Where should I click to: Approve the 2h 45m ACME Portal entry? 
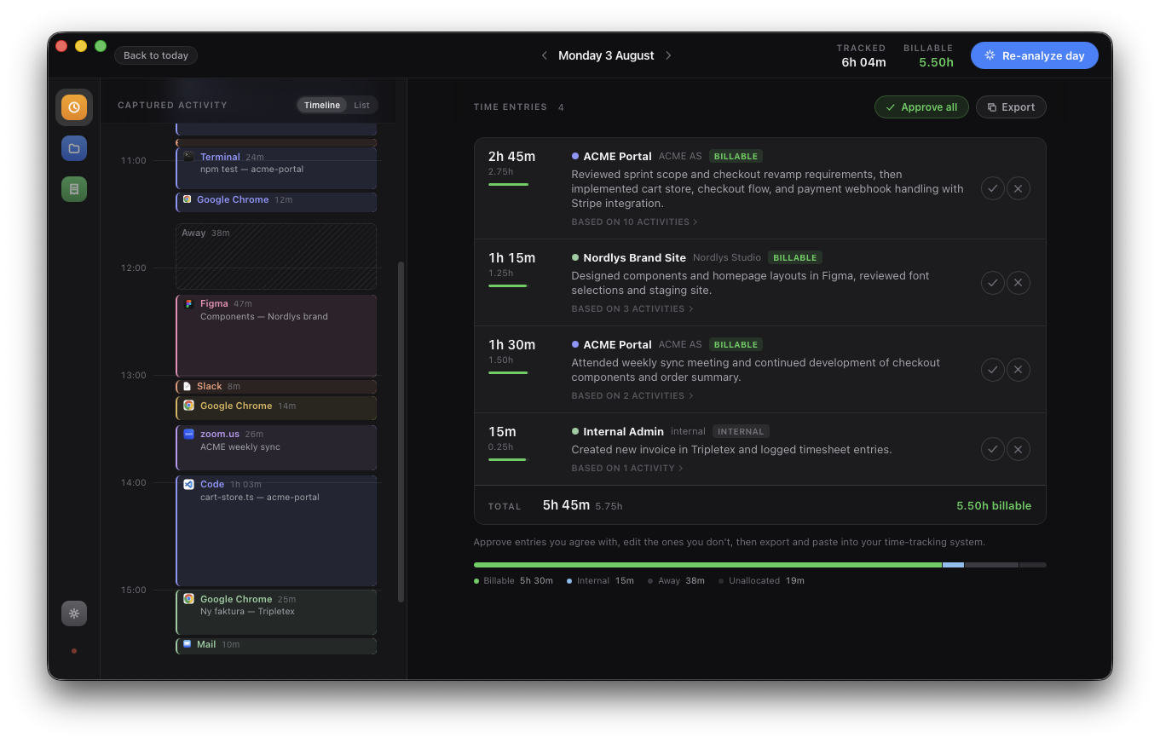click(x=992, y=188)
